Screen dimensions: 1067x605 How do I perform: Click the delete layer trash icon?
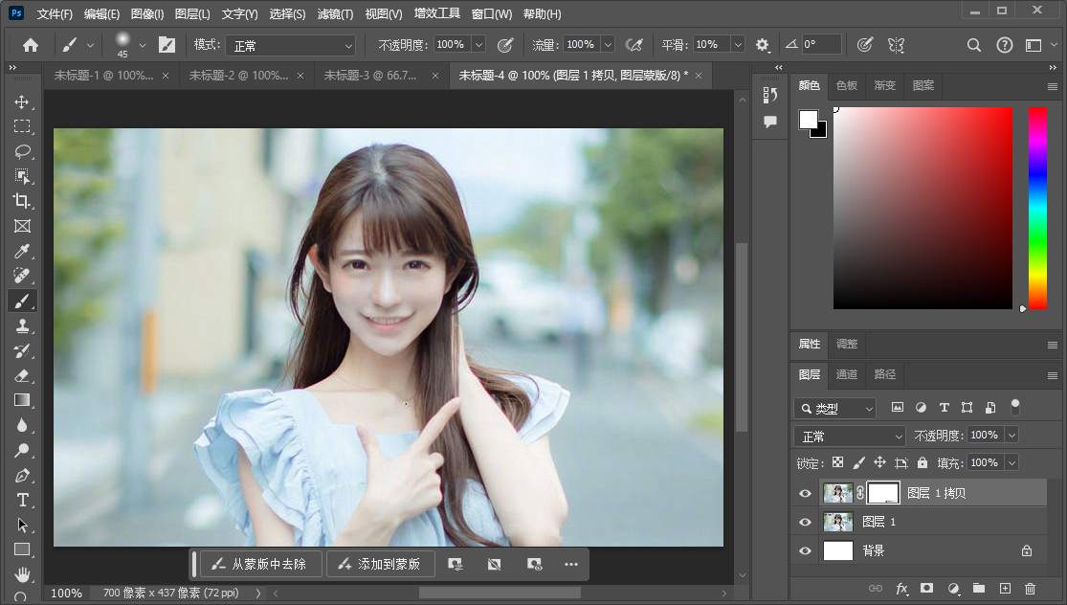click(1030, 589)
